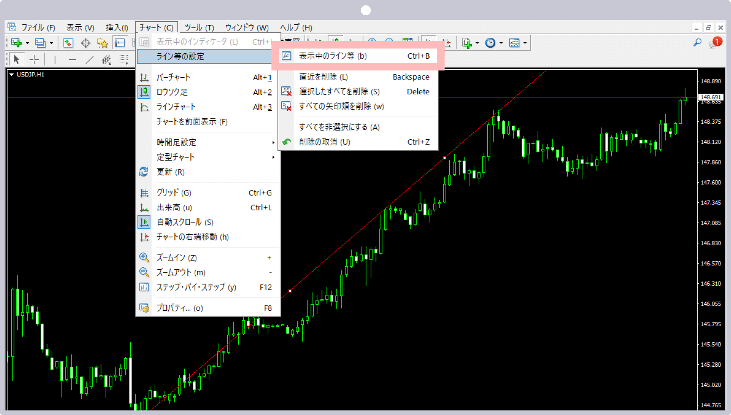Screen dimensions: 731x415
Task: Open a new chart via toolbar icon
Action: click(16, 43)
